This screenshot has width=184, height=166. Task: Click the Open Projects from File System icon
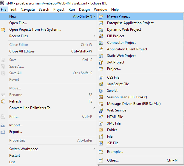[3, 30]
